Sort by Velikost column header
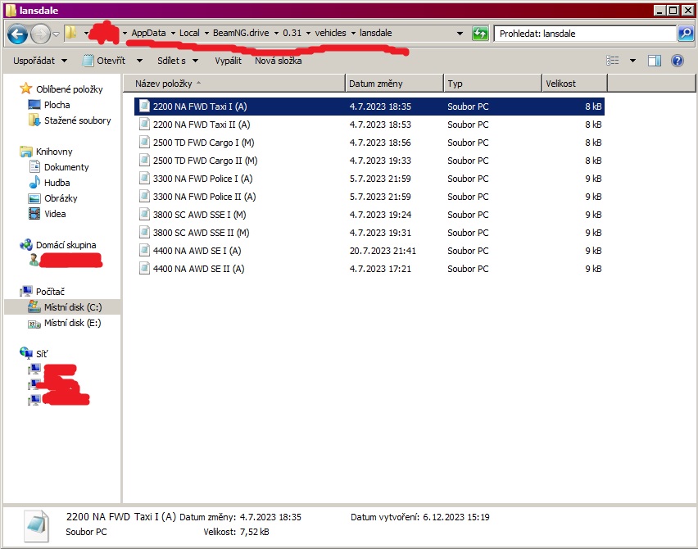Image resolution: width=698 pixels, height=549 pixels. click(x=574, y=84)
